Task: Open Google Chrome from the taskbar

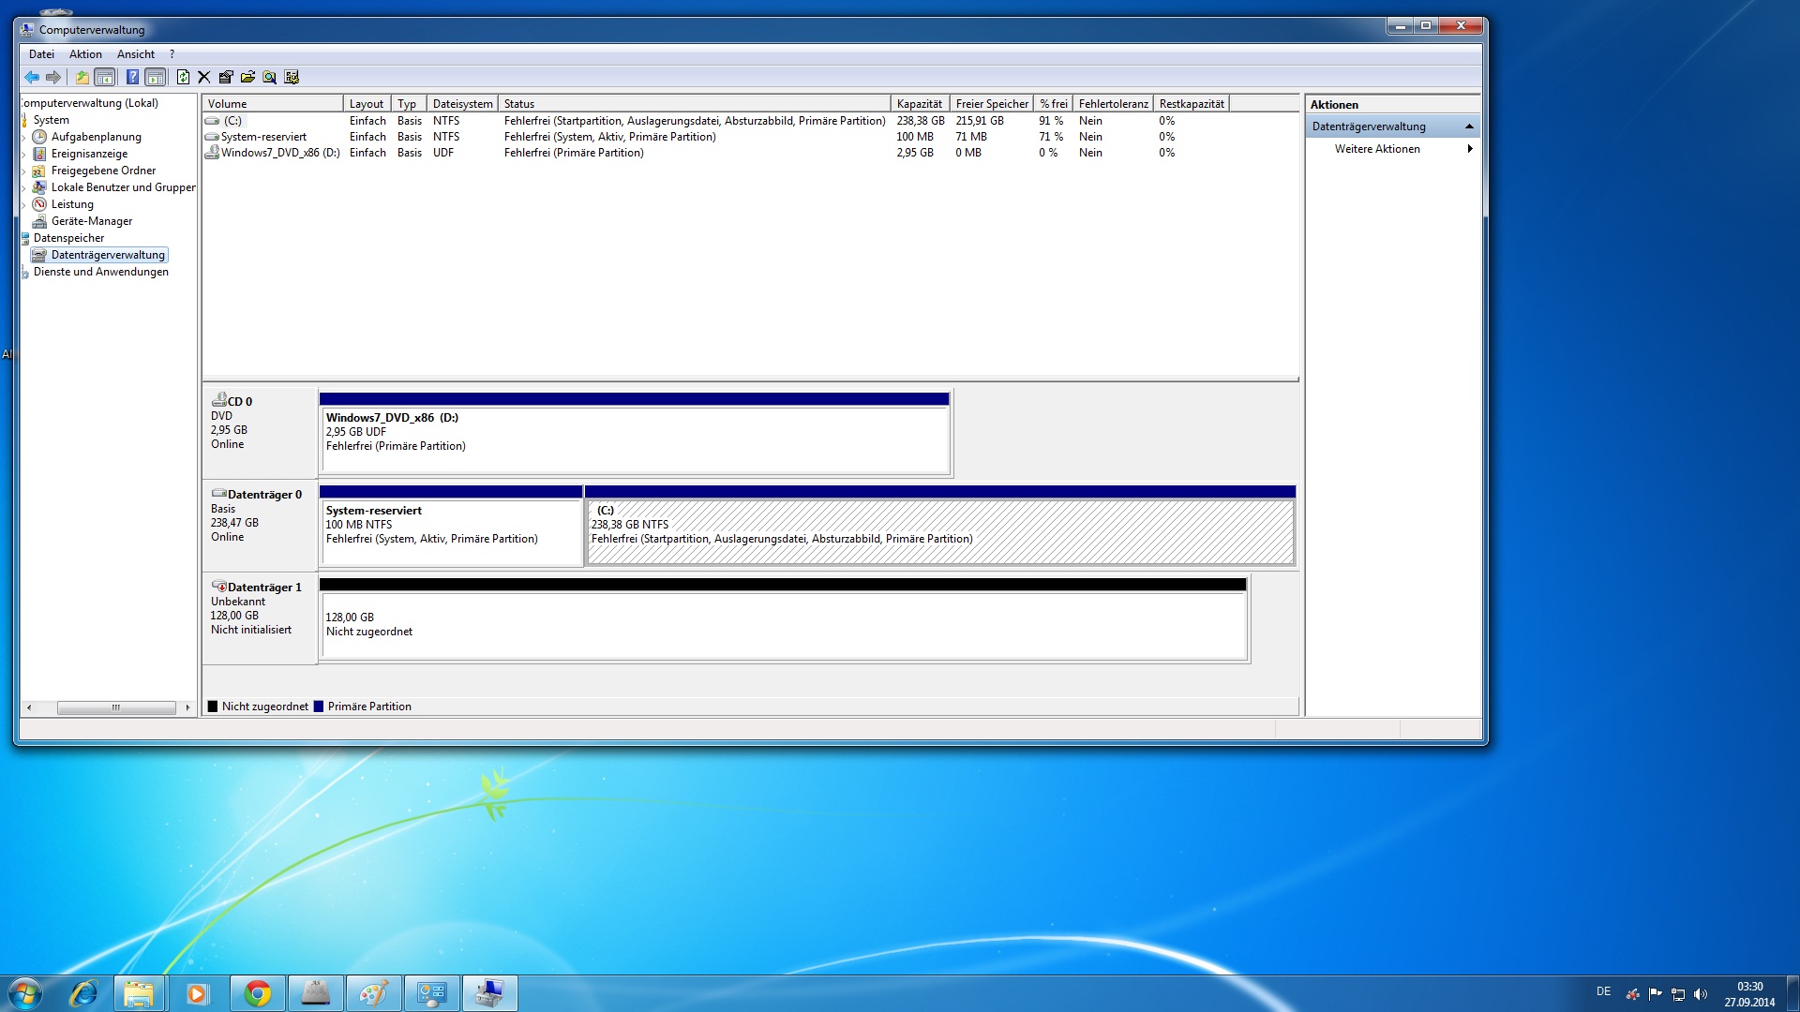Action: (x=258, y=993)
